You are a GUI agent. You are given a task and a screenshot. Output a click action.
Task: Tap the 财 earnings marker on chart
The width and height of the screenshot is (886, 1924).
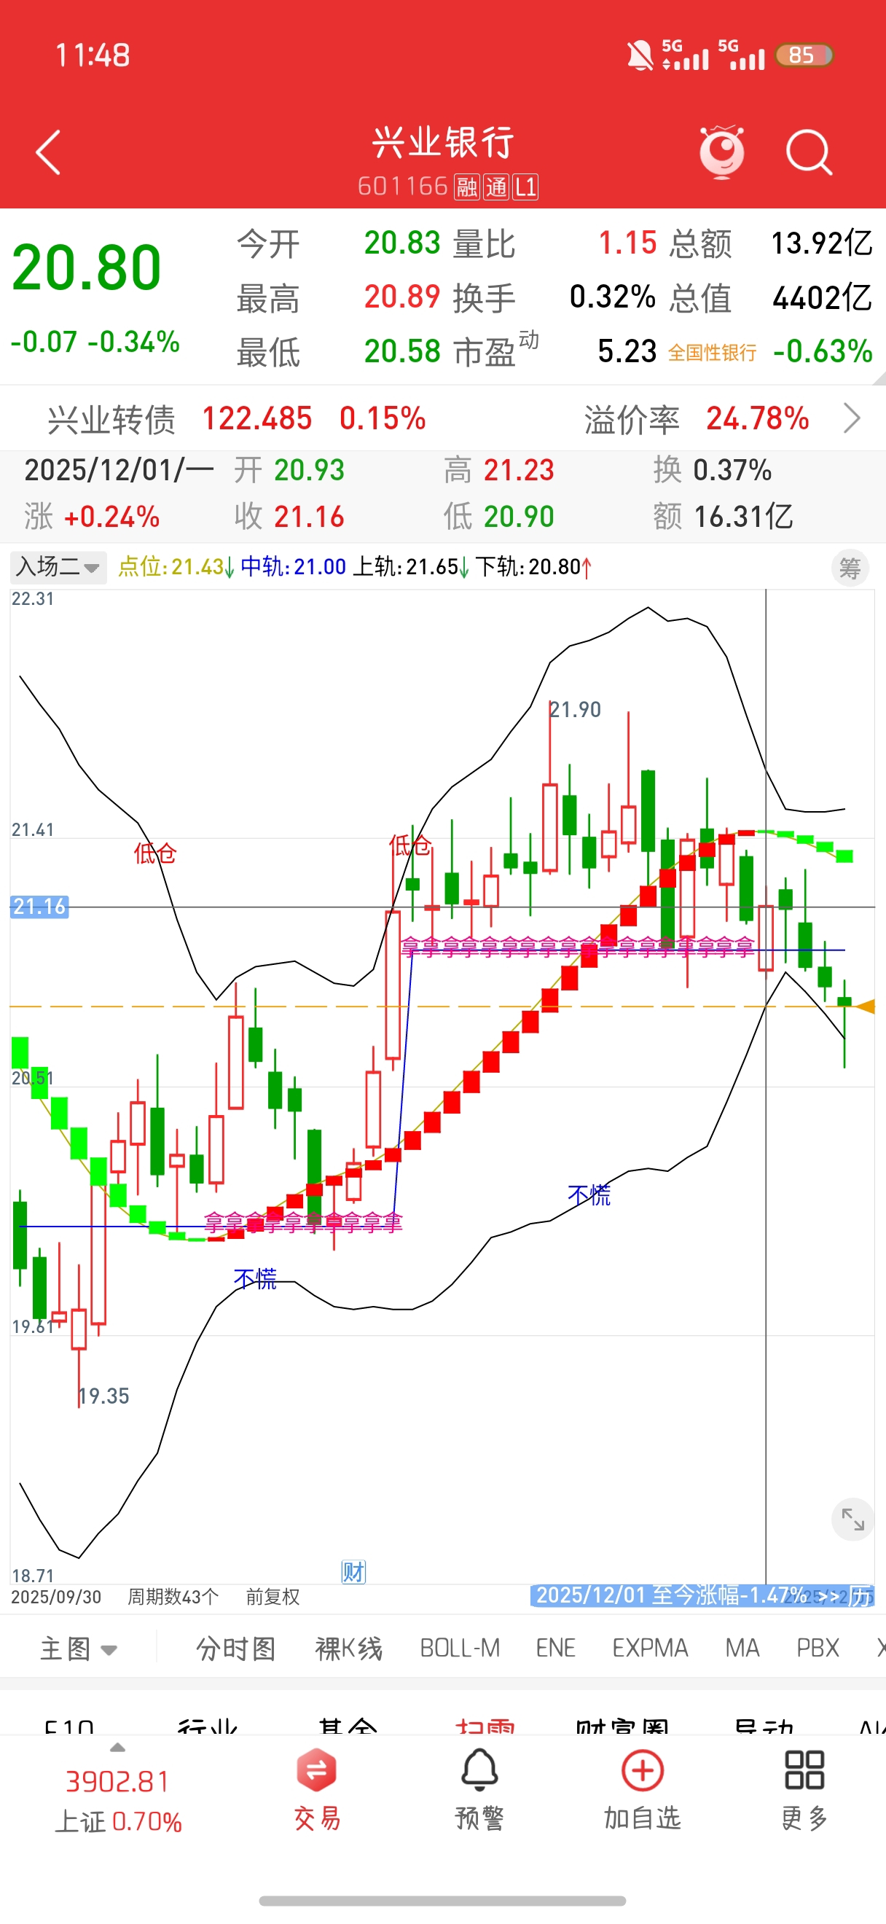tap(354, 1572)
